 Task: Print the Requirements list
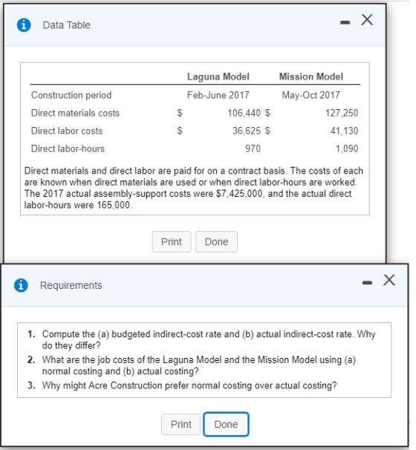(181, 424)
